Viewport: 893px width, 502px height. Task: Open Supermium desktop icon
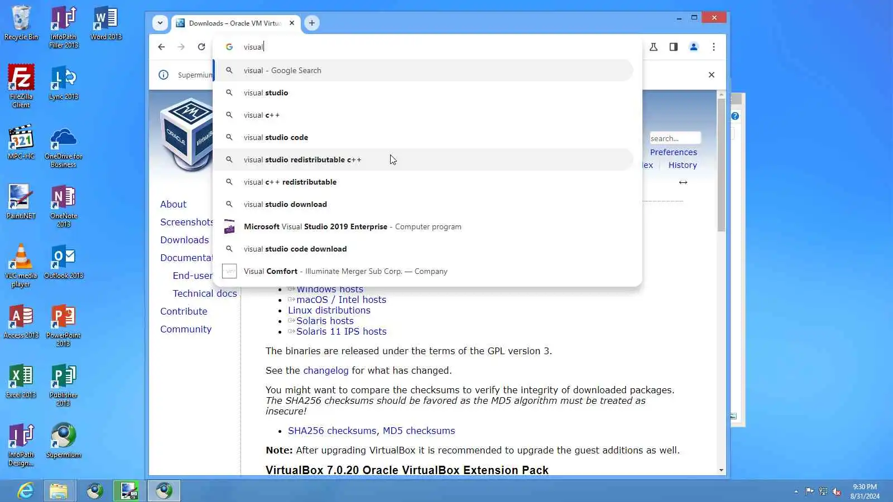click(x=64, y=441)
